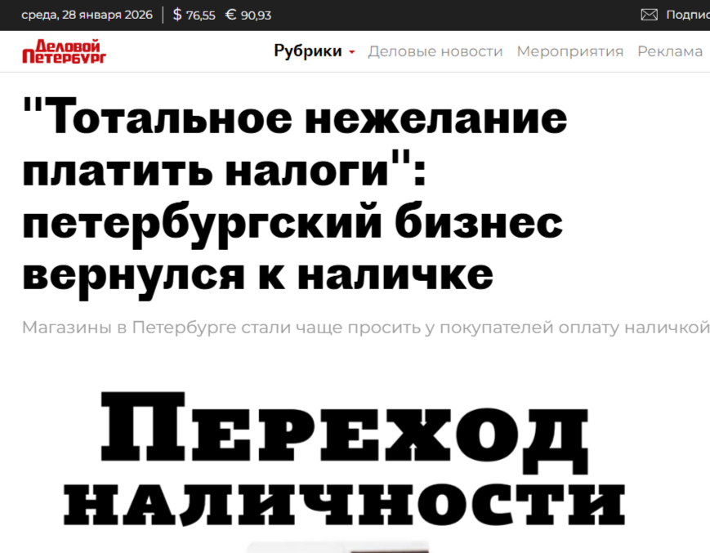Click the euro rate 90,93
The width and height of the screenshot is (710, 553).
click(248, 15)
